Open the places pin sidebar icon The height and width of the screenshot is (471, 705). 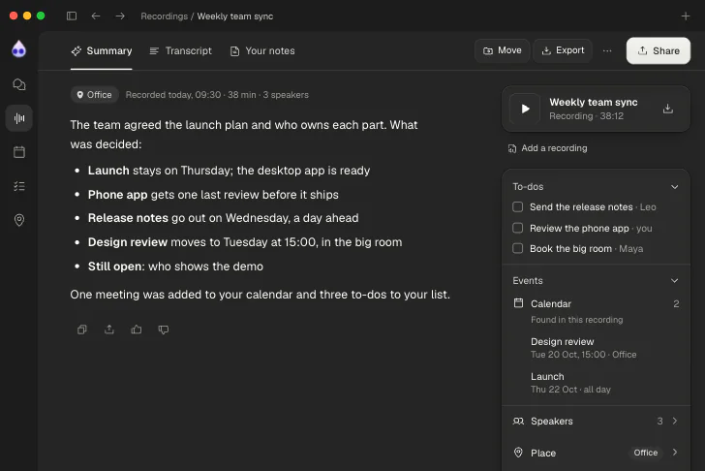tap(19, 220)
